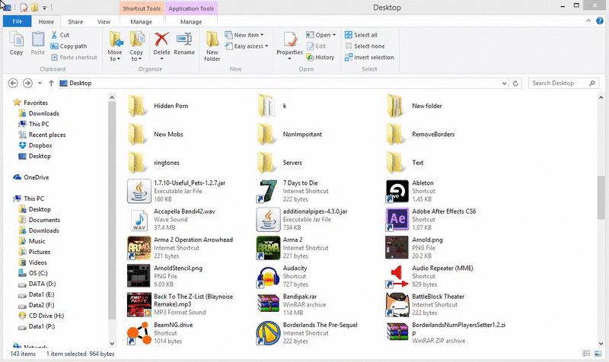Select the Audacity shortcut icon
Screen dimensions: 609x362
[x=268, y=277]
